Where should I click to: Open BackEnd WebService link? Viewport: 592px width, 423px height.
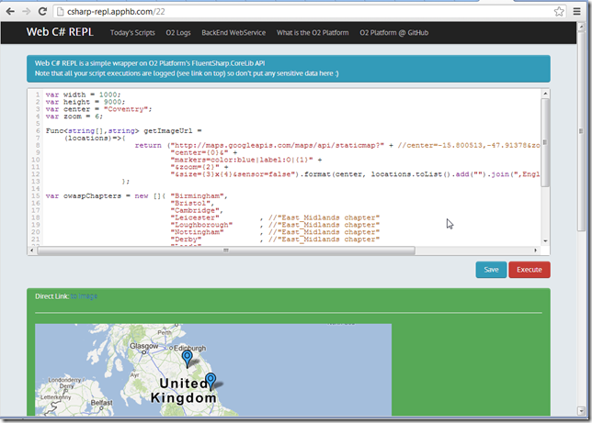click(233, 33)
